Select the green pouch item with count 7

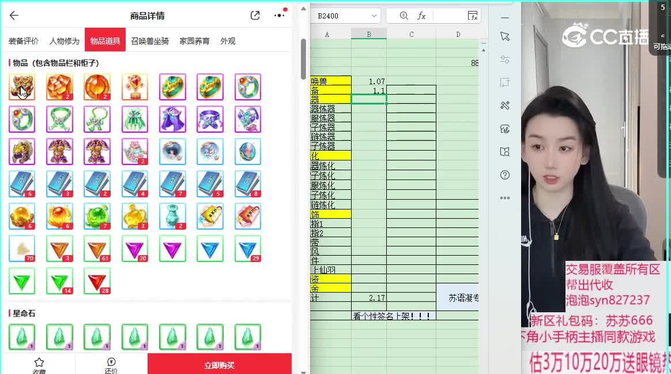pyautogui.click(x=97, y=216)
